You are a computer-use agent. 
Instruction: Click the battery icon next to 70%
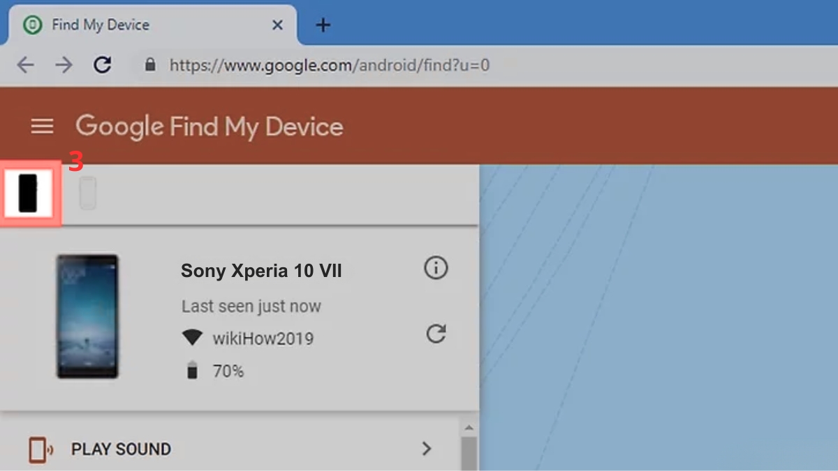[192, 371]
